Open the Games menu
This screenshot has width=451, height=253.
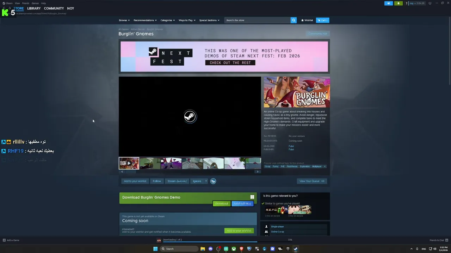point(35,3)
